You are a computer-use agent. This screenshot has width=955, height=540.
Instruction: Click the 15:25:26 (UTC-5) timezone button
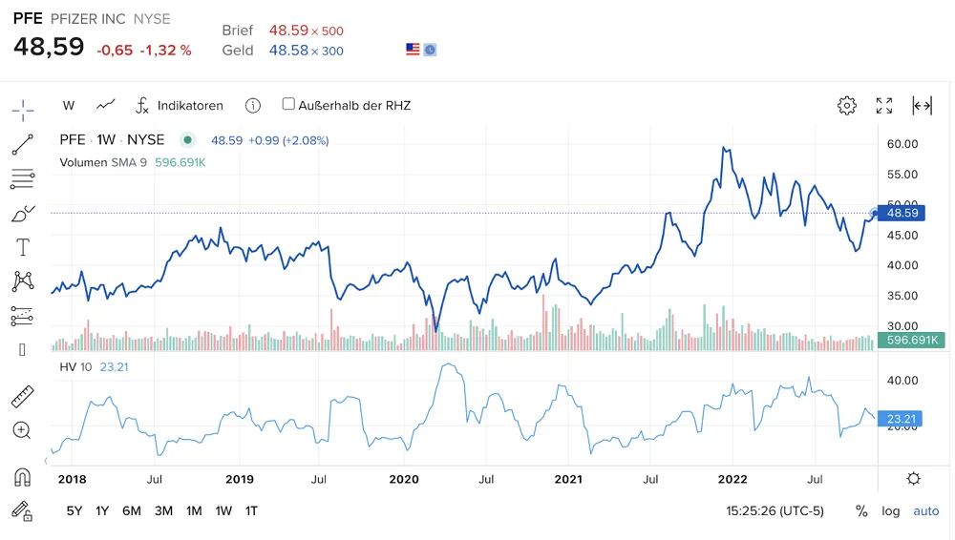pyautogui.click(x=775, y=510)
